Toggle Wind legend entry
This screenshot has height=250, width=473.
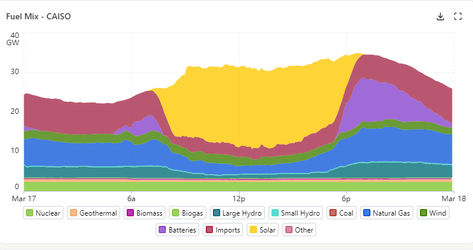(433, 213)
